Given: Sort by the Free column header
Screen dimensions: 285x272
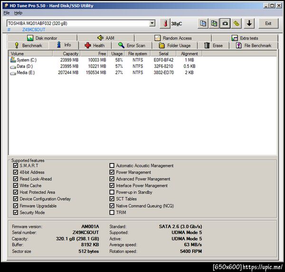Looking at the screenshot, I should point(95,53).
